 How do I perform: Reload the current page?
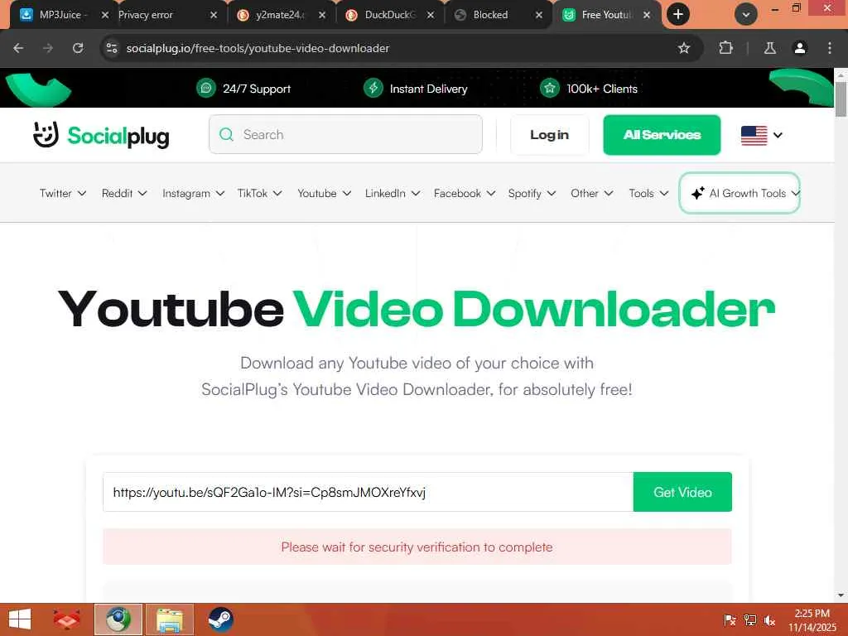[x=78, y=48]
